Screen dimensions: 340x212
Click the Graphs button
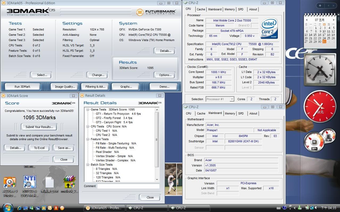[x=126, y=87]
